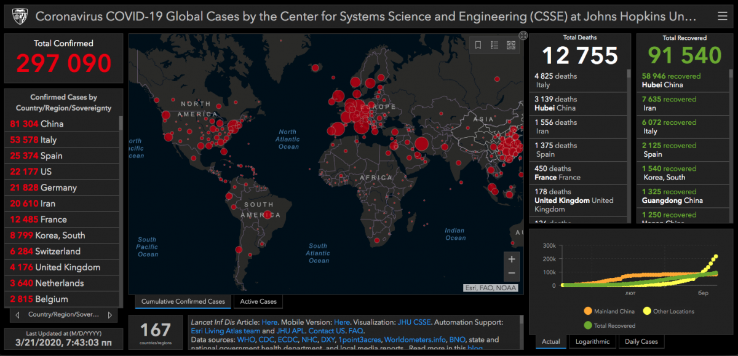Open the hamburger menu in the header
This screenshot has width=738, height=356.
pyautogui.click(x=722, y=16)
